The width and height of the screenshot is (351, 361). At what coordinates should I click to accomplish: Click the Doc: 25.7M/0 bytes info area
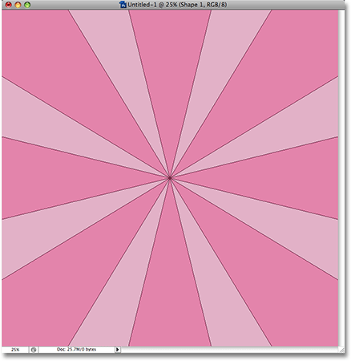(x=76, y=350)
